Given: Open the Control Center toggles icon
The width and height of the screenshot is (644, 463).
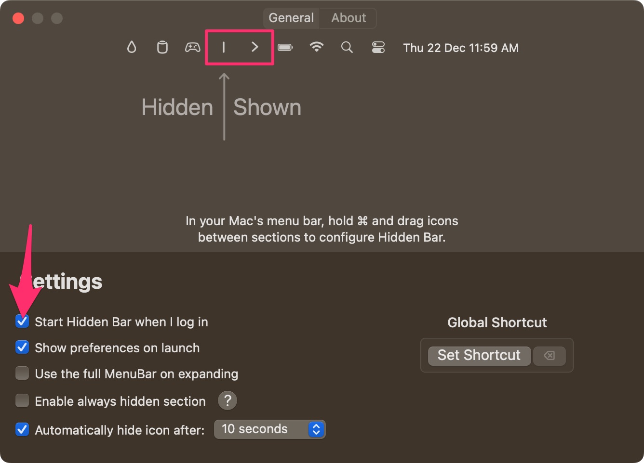Looking at the screenshot, I should click(378, 47).
